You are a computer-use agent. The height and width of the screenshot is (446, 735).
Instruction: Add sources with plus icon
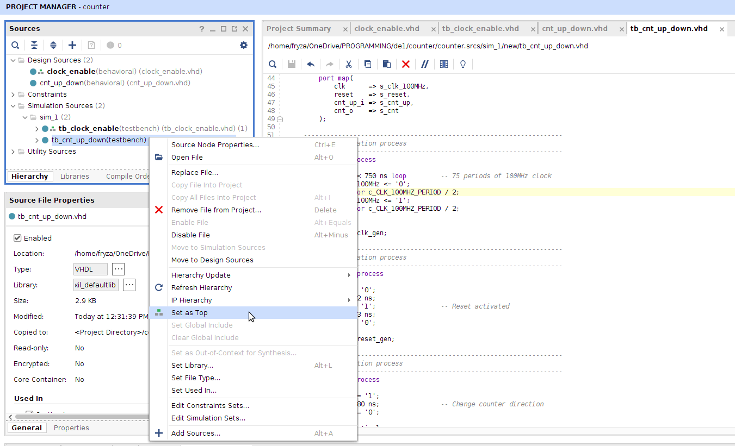coord(72,45)
